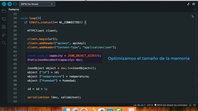Click the Verify sketch checkmark button
The width and height of the screenshot is (198, 111).
click(4, 4)
